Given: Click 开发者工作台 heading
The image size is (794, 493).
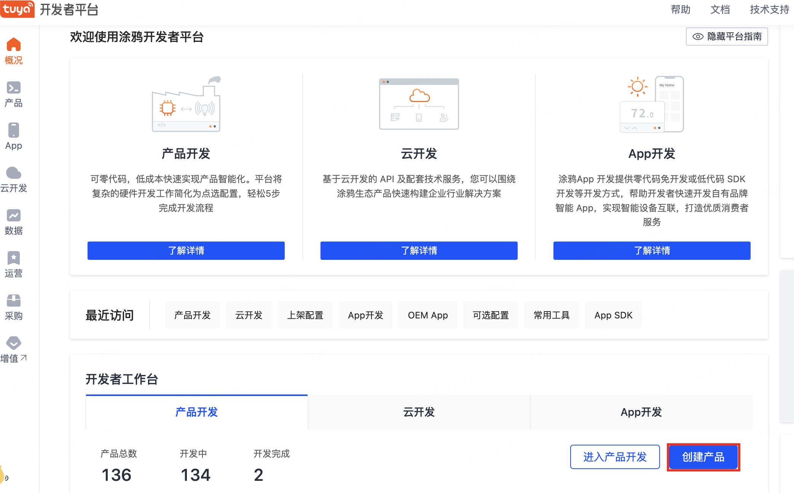Looking at the screenshot, I should pyautogui.click(x=122, y=379).
